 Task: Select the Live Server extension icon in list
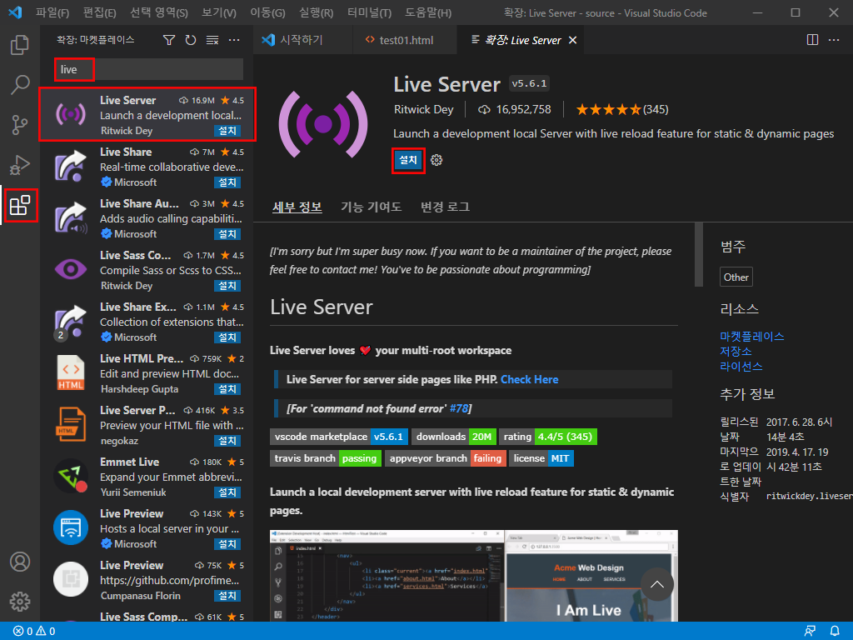(71, 114)
